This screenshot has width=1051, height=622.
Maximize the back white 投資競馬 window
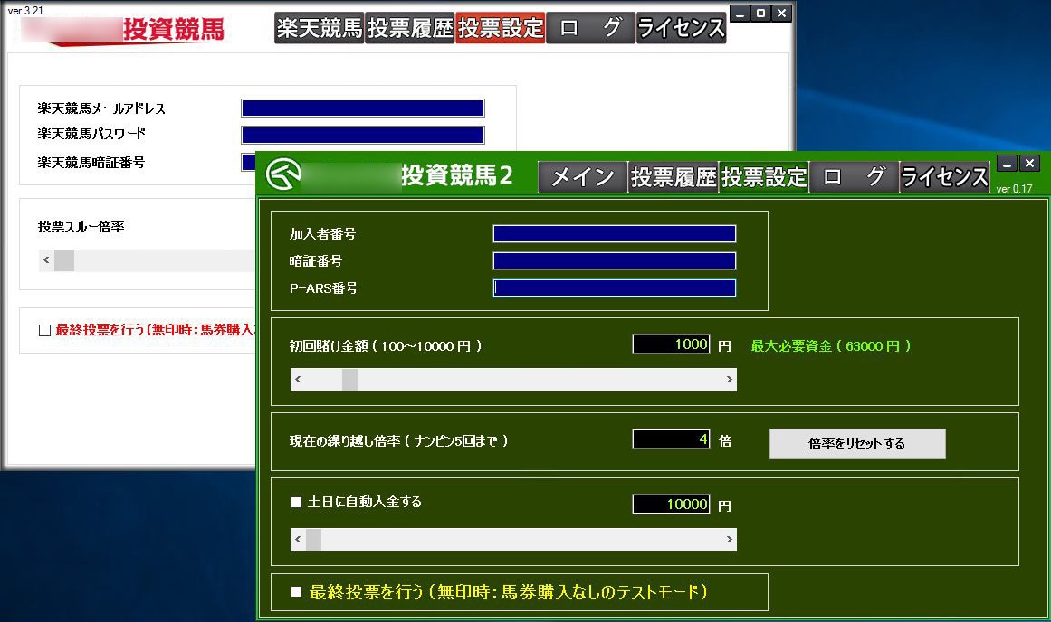coord(760,14)
